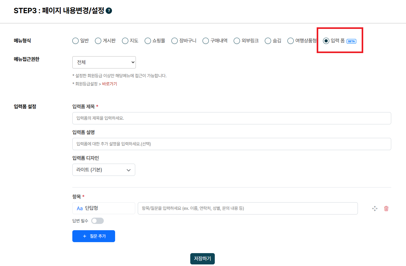This screenshot has height=266, width=406.
Task: Open the 바로가기 member grade settings link
Action: (109, 84)
